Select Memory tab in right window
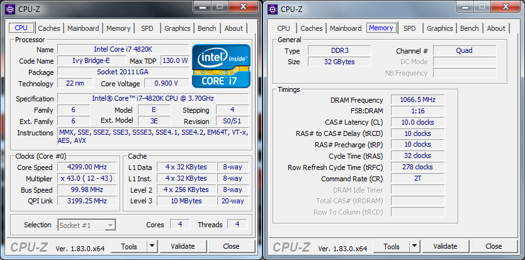Screen dimensions: 525x260 [381, 28]
